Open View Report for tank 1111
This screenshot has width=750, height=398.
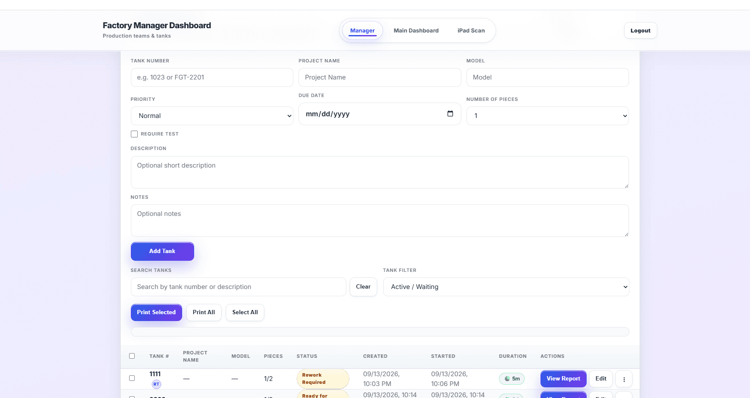point(564,379)
